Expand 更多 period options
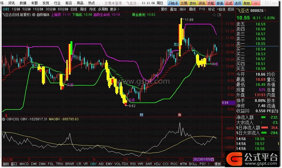The image size is (282, 168). click(x=114, y=9)
